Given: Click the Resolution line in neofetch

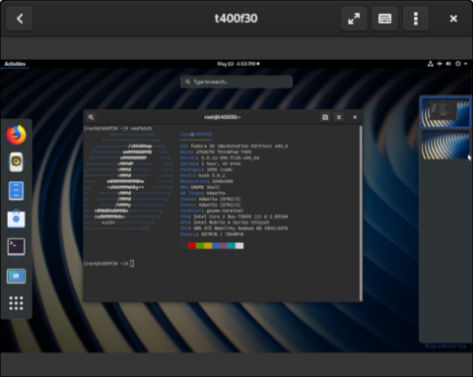Looking at the screenshot, I should (207, 181).
